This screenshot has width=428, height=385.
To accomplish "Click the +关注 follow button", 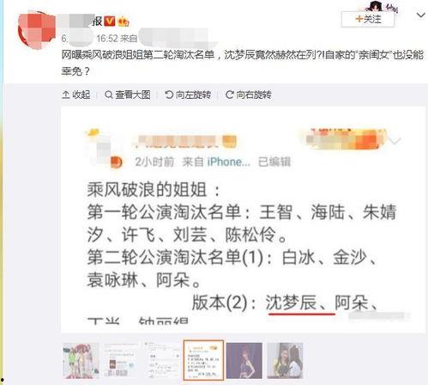I will [368, 20].
